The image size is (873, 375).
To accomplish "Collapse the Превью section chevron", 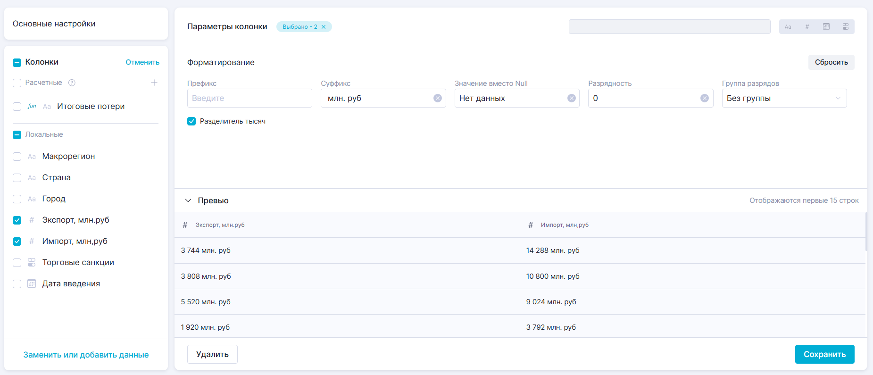I will 188,200.
